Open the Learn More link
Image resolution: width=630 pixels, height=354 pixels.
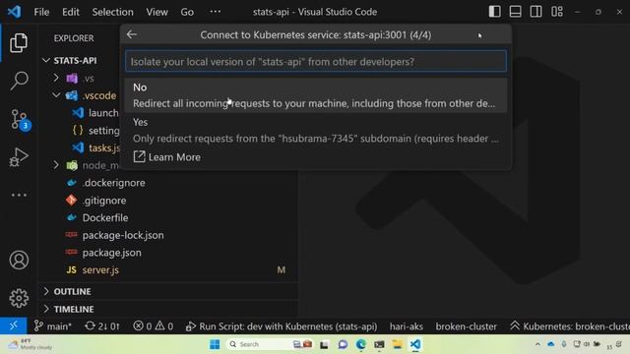(x=166, y=157)
